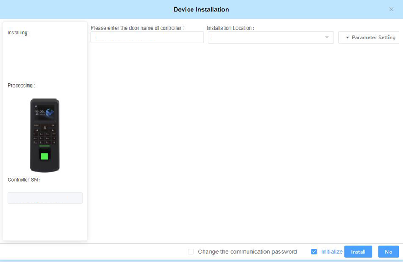
Task: Click the door name input field
Action: (147, 37)
